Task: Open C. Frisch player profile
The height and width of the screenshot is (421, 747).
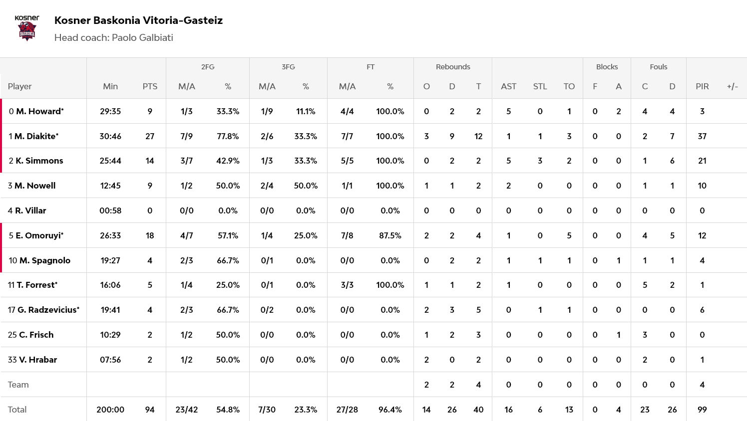Action: coord(36,335)
